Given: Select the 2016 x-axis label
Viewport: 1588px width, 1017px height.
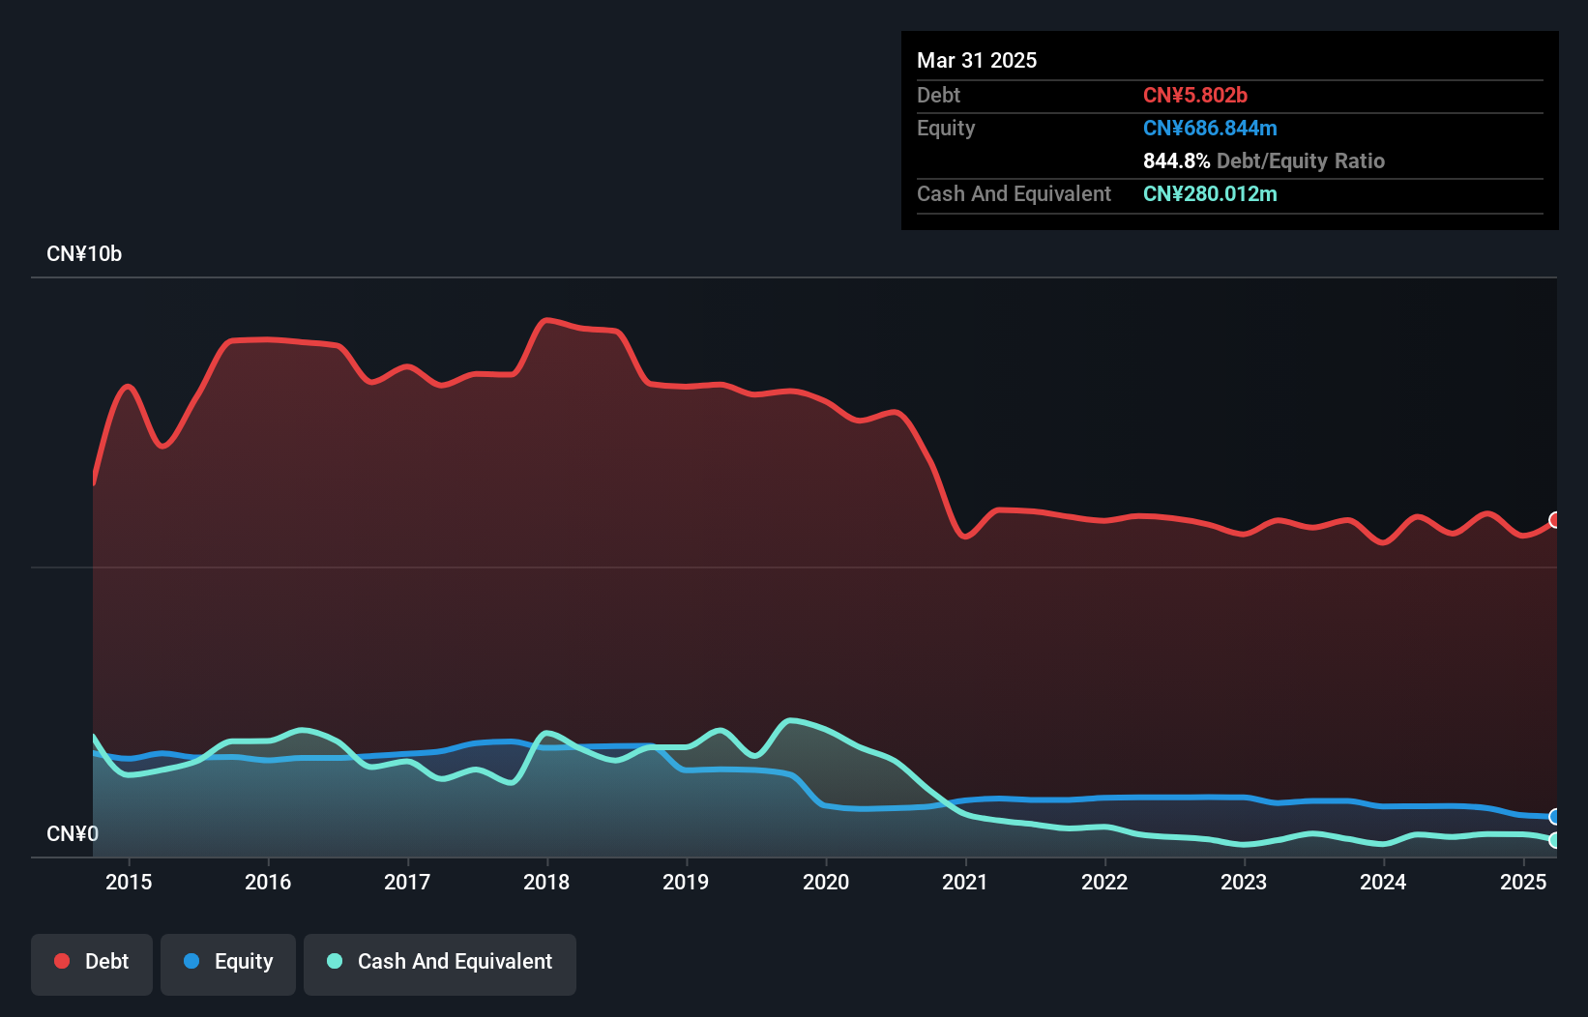Looking at the screenshot, I should pyautogui.click(x=268, y=882).
